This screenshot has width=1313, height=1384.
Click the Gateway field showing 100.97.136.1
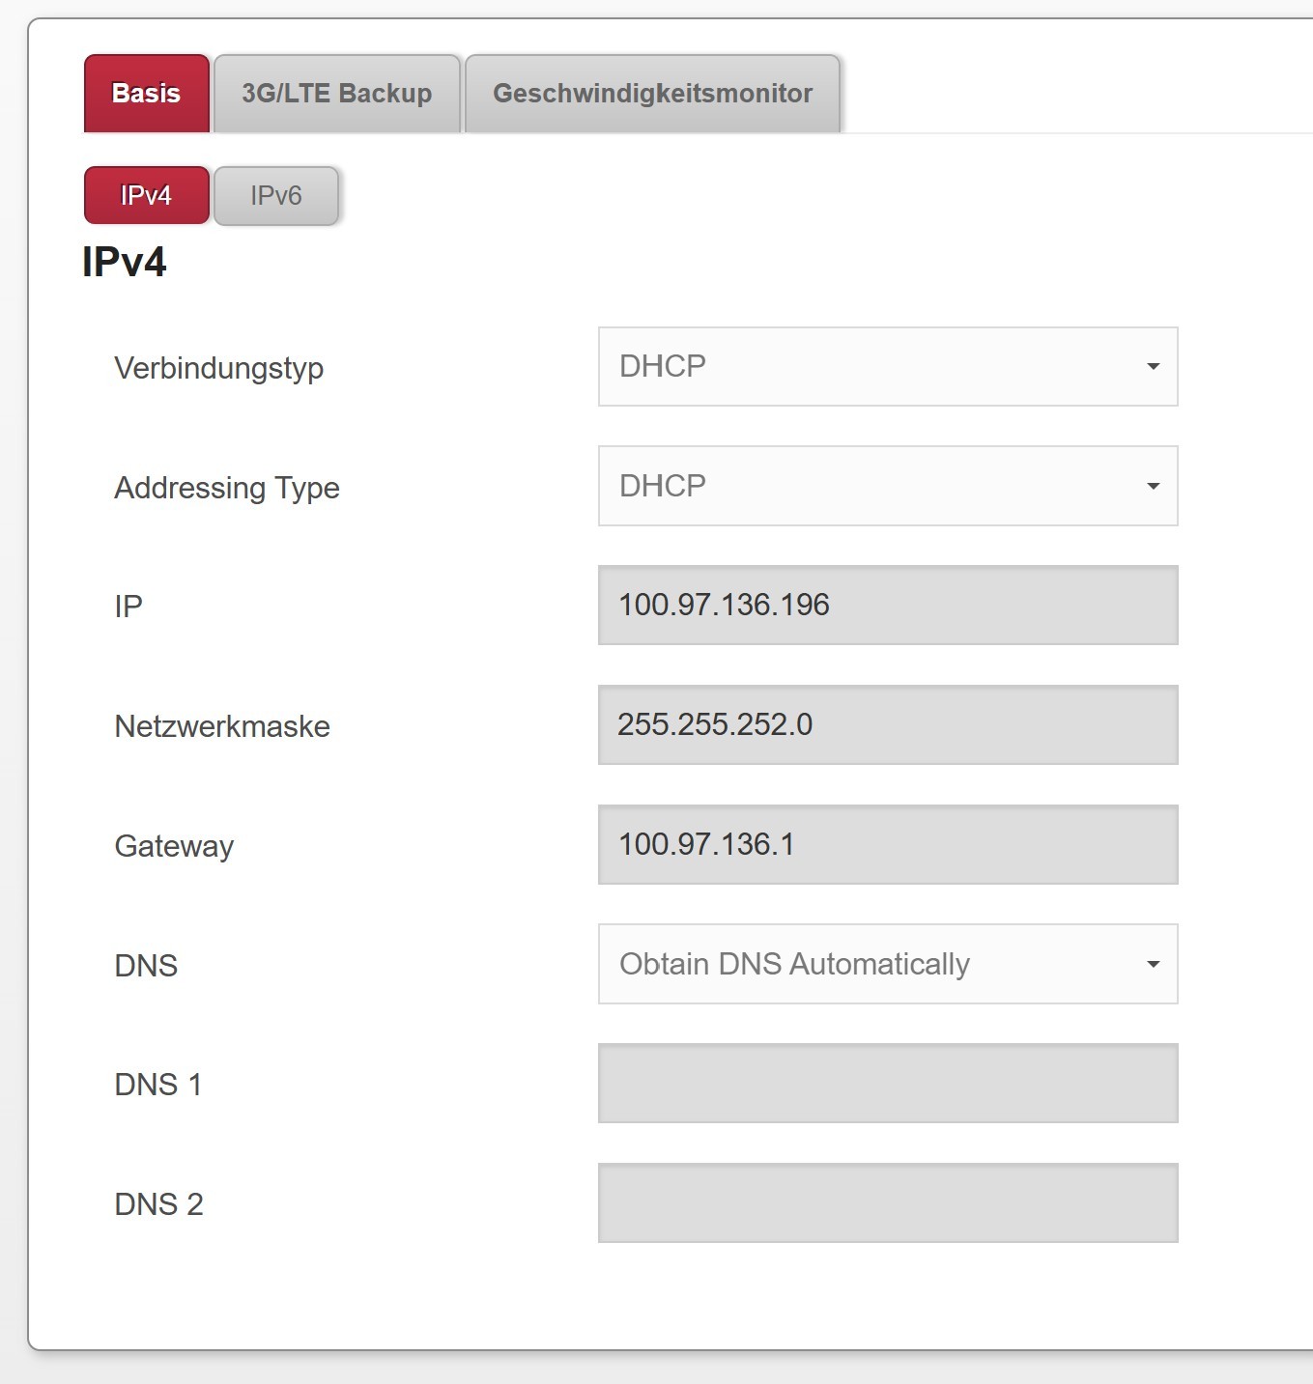tap(887, 845)
